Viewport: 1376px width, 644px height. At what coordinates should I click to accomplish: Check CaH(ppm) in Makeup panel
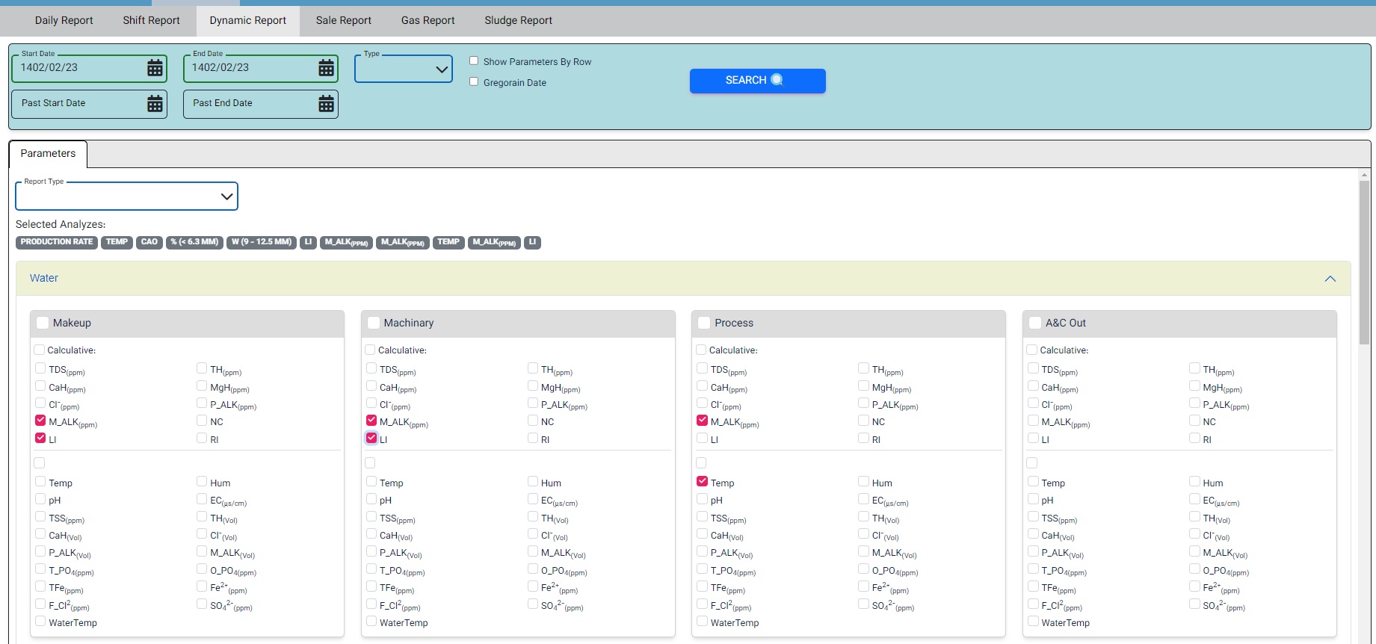point(40,386)
